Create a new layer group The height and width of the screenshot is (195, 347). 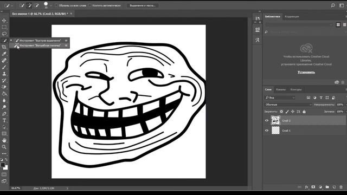pyautogui.click(x=327, y=187)
